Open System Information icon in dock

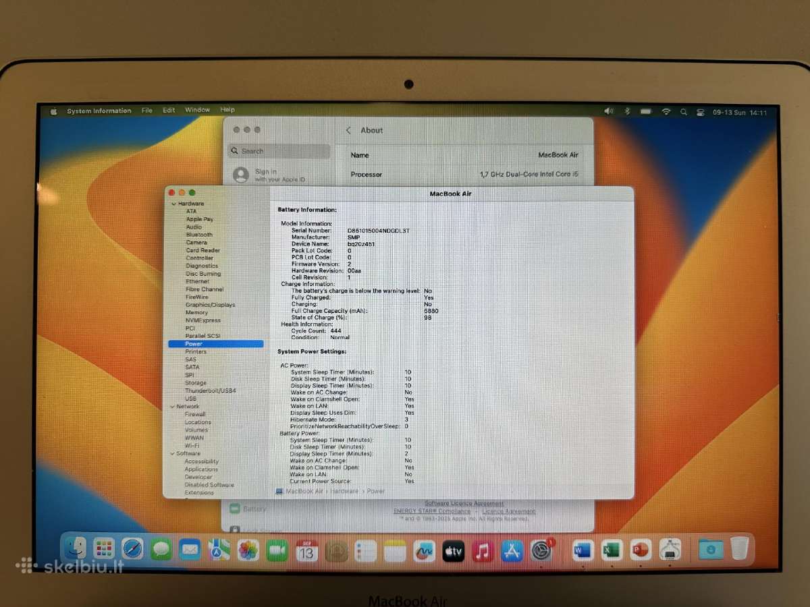click(669, 550)
